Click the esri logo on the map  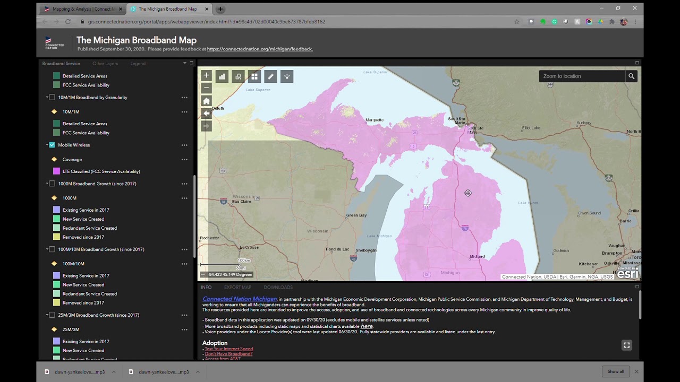(x=628, y=273)
